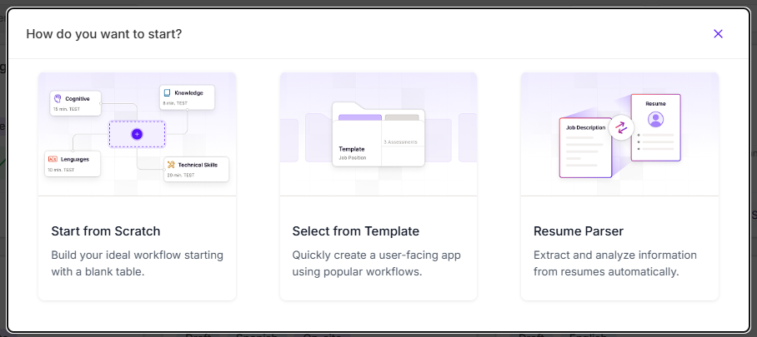
Task: Click the Job Description document graphic
Action: coord(584,147)
